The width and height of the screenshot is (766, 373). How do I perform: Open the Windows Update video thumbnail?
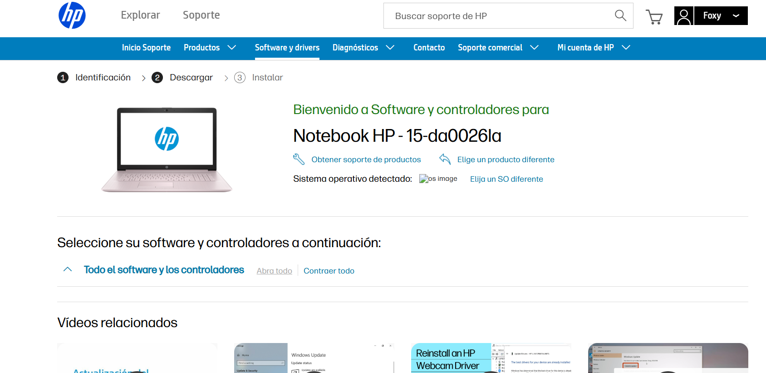(x=314, y=358)
